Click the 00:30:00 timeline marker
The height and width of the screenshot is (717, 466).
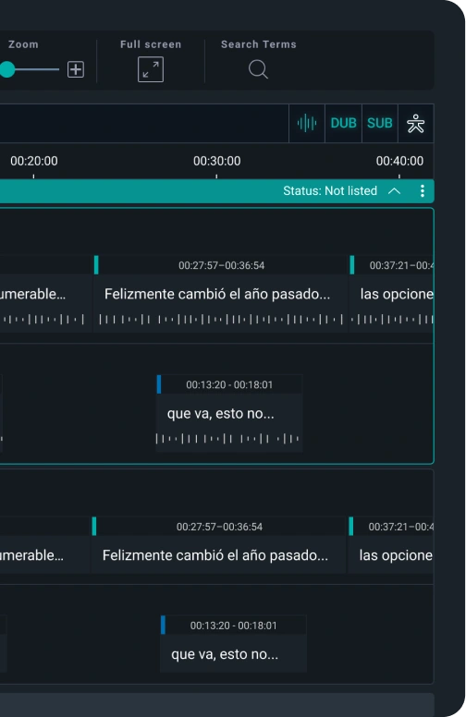pos(216,161)
